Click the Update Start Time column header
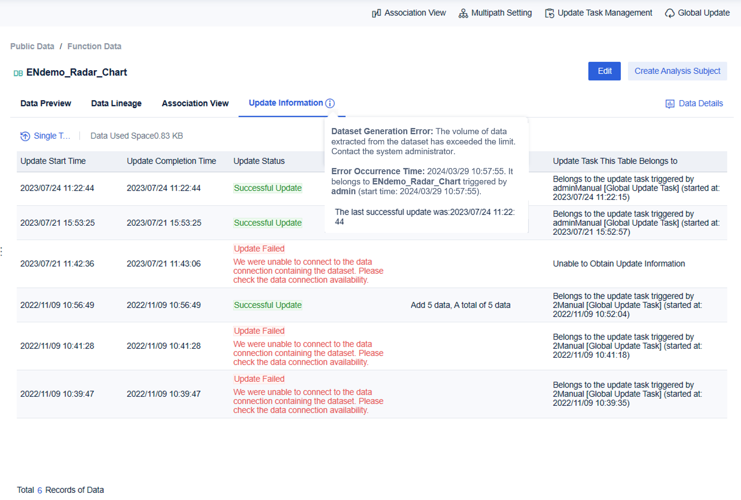This screenshot has height=500, width=741. (53, 161)
